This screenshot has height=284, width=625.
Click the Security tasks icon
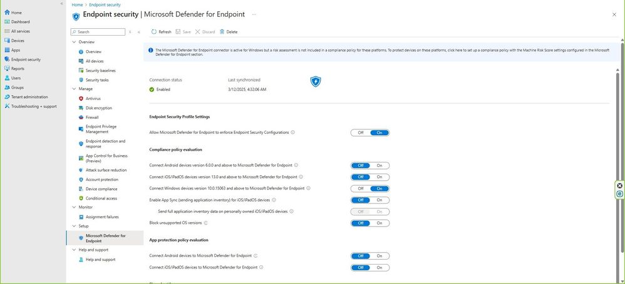81,80
